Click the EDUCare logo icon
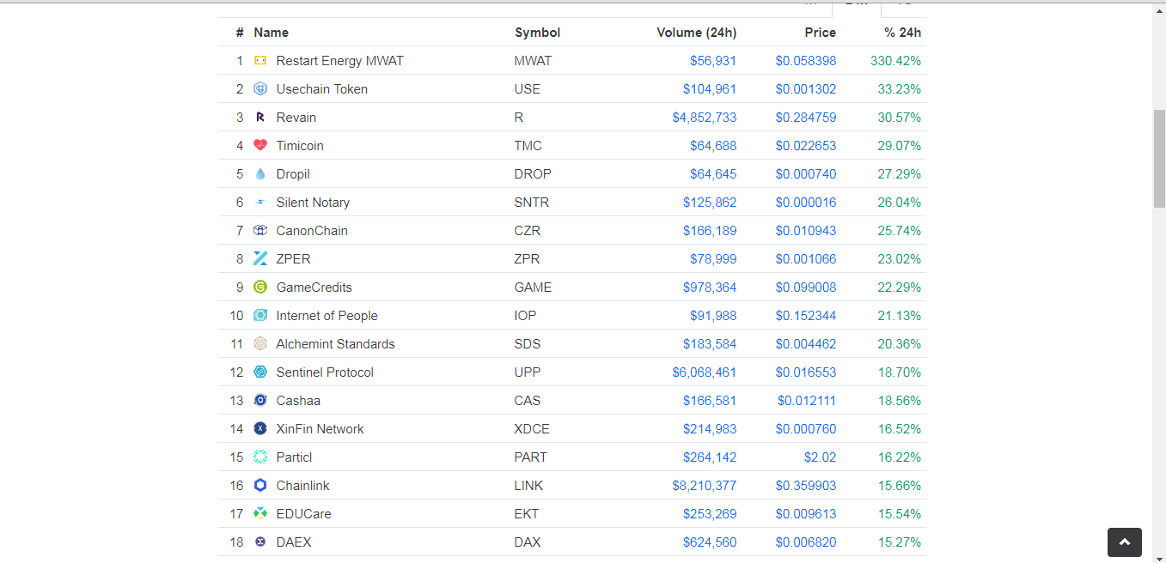The width and height of the screenshot is (1166, 563). [x=260, y=514]
